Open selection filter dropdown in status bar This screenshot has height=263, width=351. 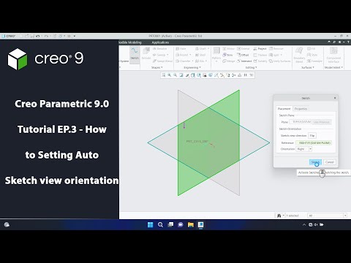pyautogui.click(x=345, y=216)
